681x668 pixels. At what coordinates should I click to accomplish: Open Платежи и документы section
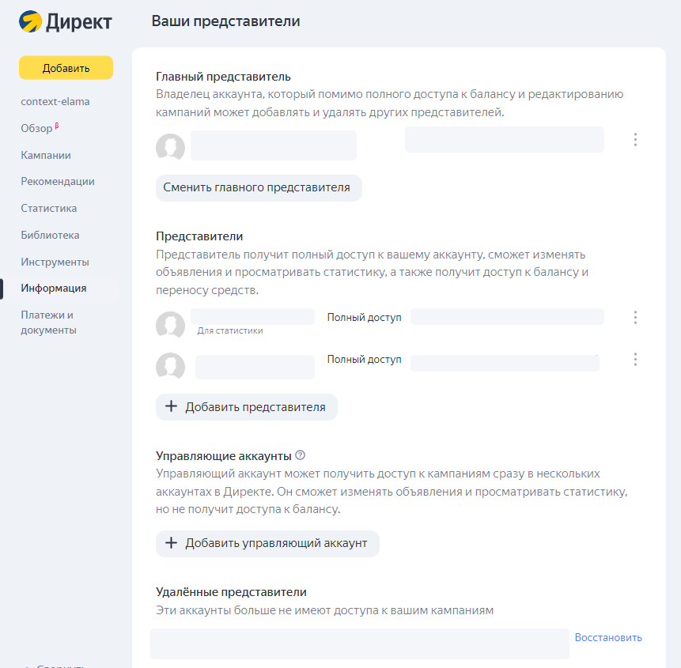(x=47, y=323)
